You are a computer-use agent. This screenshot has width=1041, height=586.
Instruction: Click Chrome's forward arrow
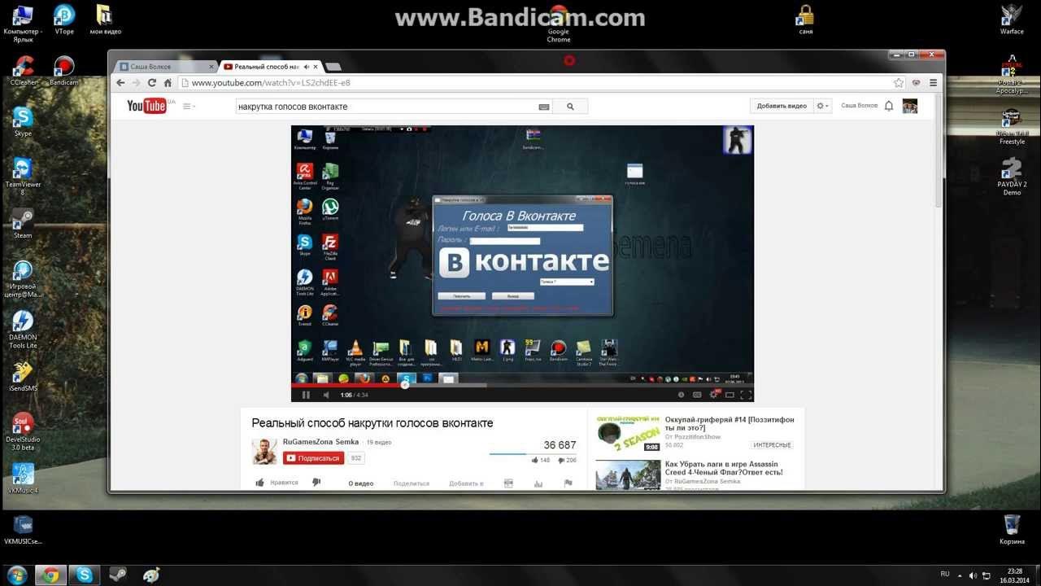click(x=137, y=83)
